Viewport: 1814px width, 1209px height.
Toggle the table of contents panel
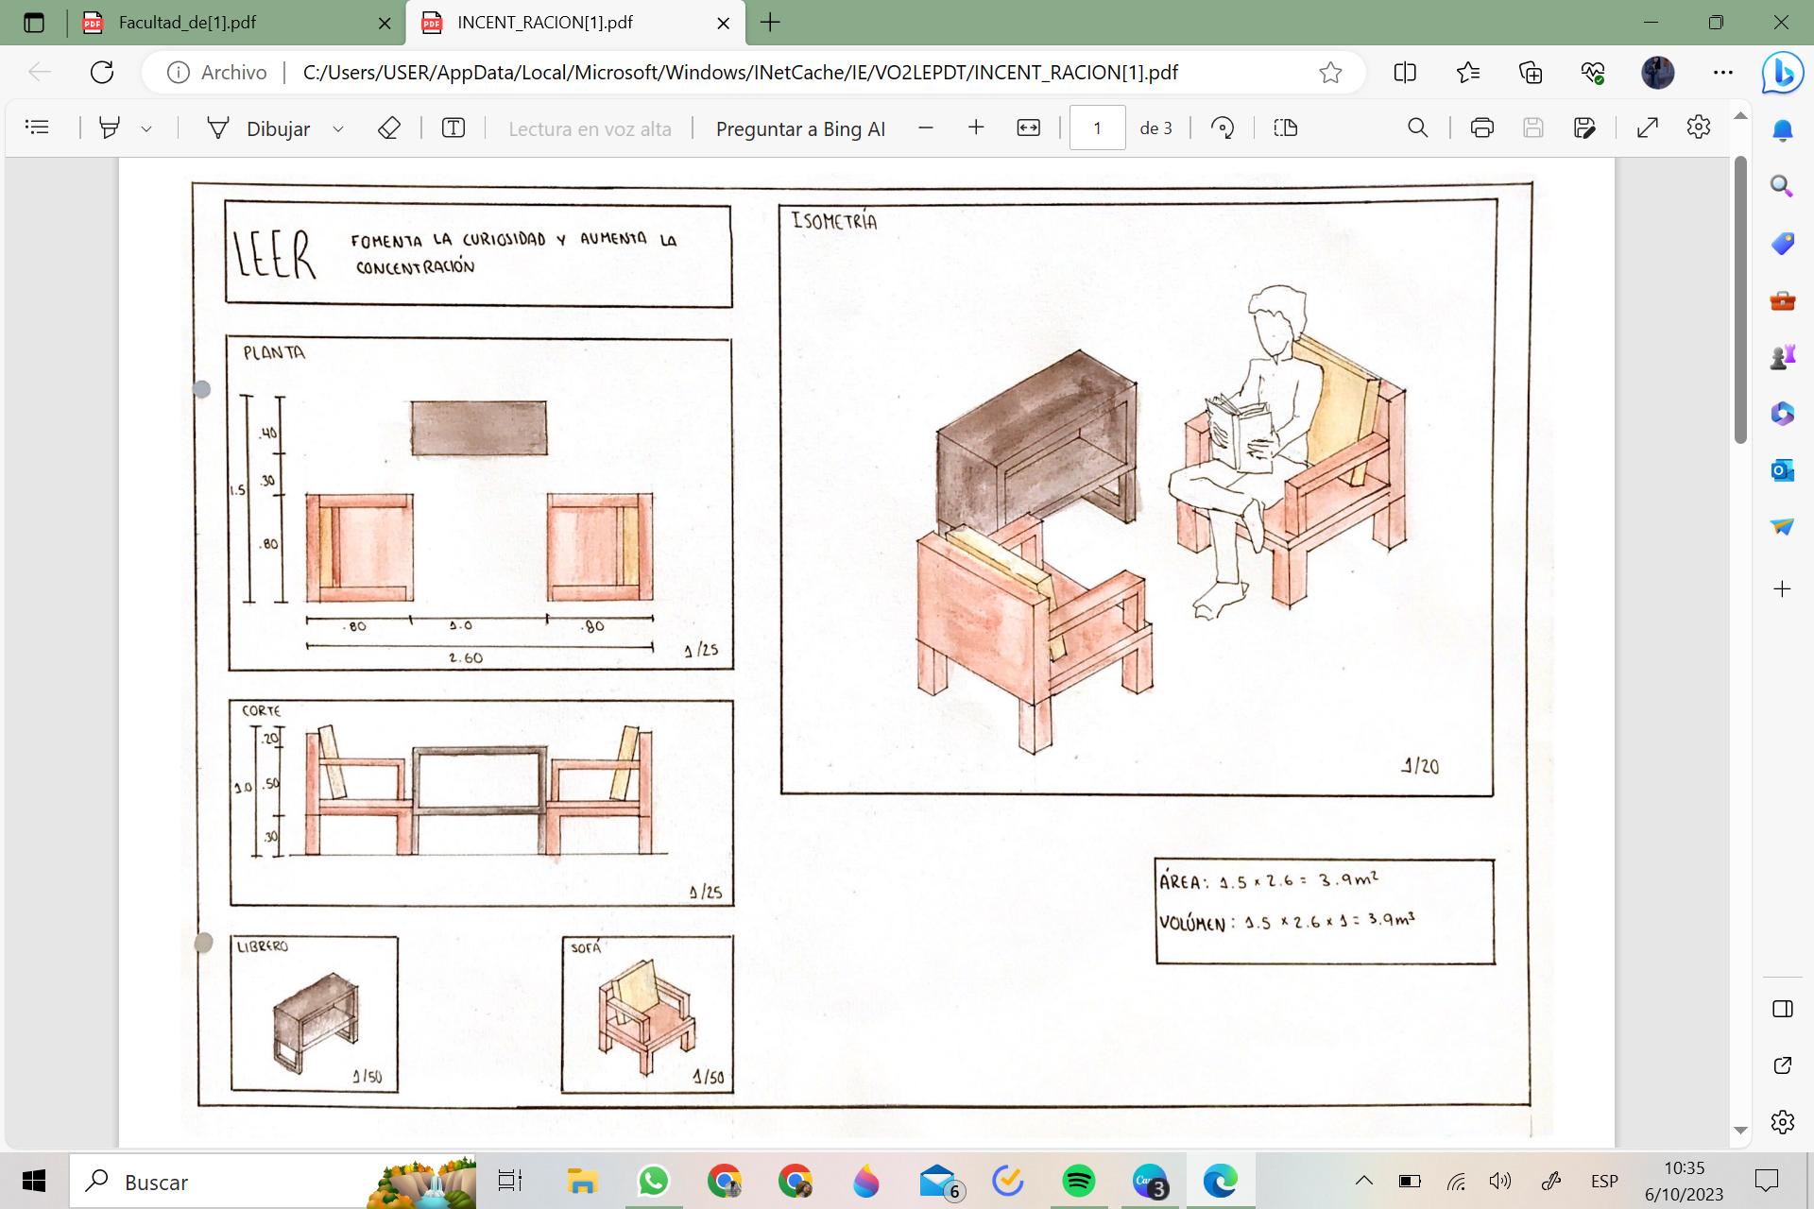tap(38, 128)
